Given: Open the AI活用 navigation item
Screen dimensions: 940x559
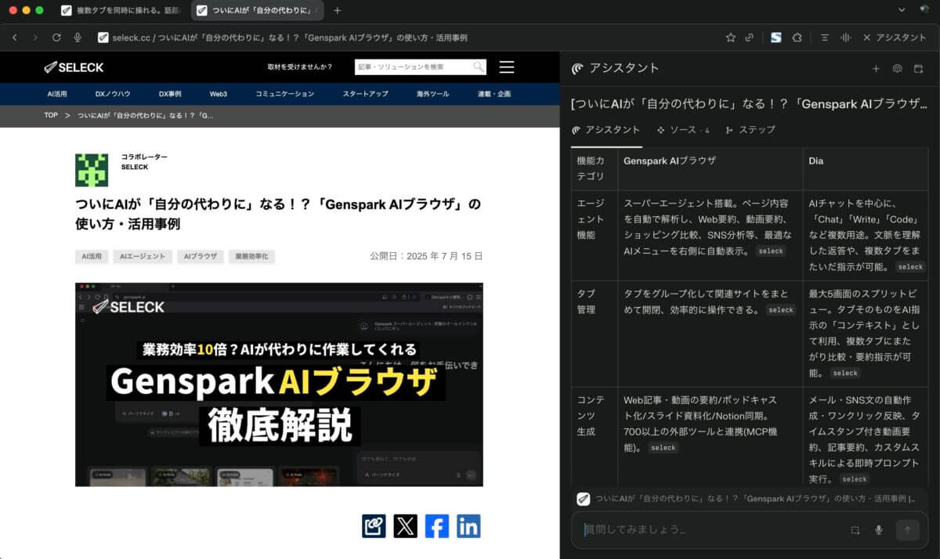Looking at the screenshot, I should pos(57,94).
